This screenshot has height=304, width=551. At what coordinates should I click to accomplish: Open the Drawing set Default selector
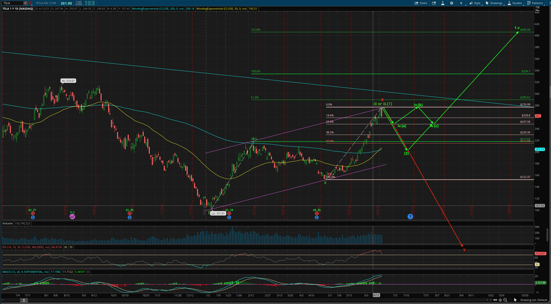click(x=533, y=300)
